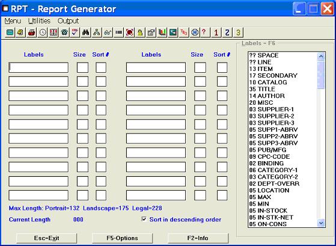336x246 pixels.
Task: Open the telephone toolbar icon
Action: pyautogui.click(x=64, y=32)
